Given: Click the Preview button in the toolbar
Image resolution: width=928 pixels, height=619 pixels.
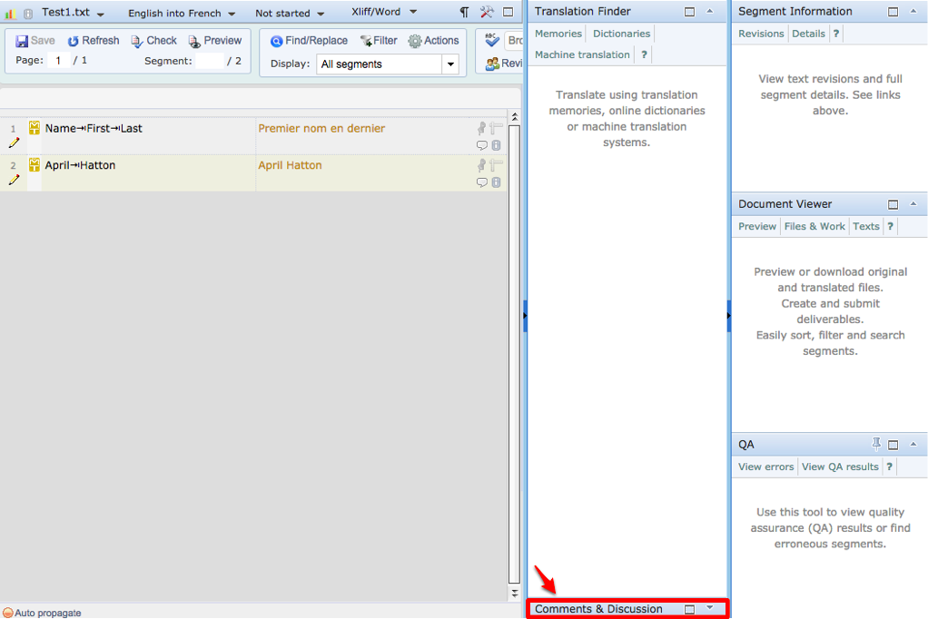Looking at the screenshot, I should point(215,41).
